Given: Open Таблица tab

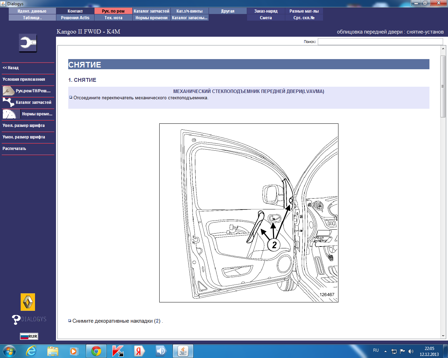Looking at the screenshot, I should click(32, 18).
